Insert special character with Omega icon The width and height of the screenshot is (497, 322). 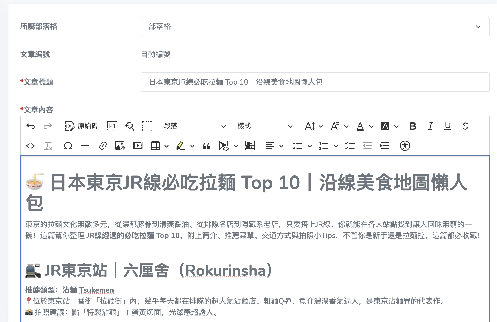pyautogui.click(x=68, y=146)
